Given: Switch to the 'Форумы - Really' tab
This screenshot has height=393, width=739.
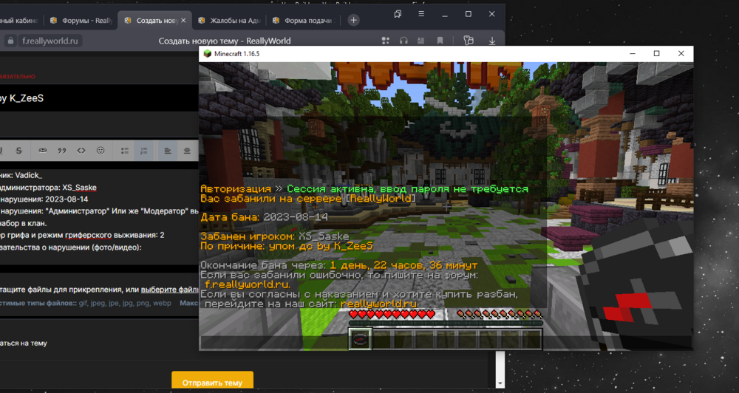Looking at the screenshot, I should pos(81,20).
